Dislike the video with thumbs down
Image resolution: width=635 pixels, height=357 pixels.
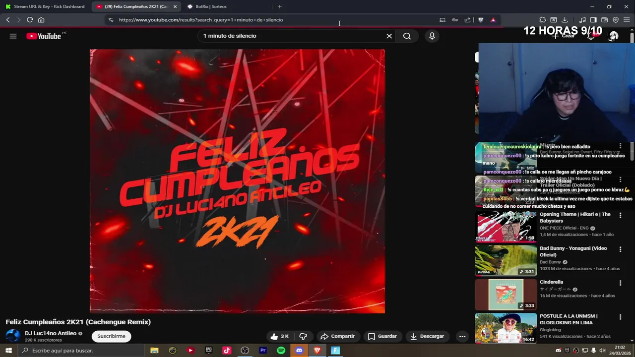coord(303,336)
